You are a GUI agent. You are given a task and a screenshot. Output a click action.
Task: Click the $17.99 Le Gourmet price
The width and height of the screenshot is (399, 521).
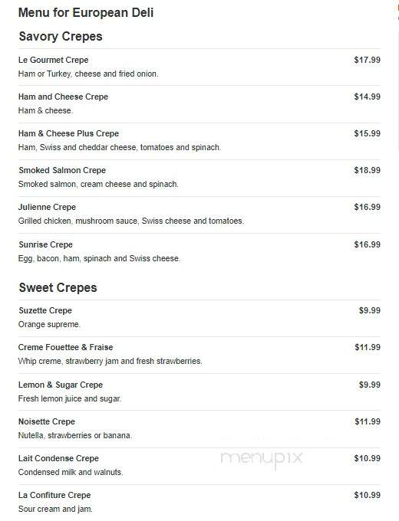click(368, 60)
